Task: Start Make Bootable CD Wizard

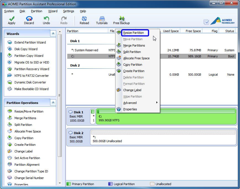Action: [x=31, y=89]
